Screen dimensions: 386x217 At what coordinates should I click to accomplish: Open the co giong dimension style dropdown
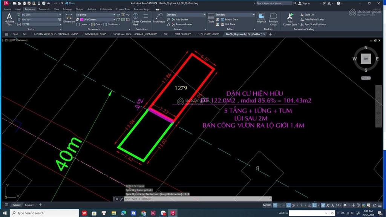[x=114, y=15]
